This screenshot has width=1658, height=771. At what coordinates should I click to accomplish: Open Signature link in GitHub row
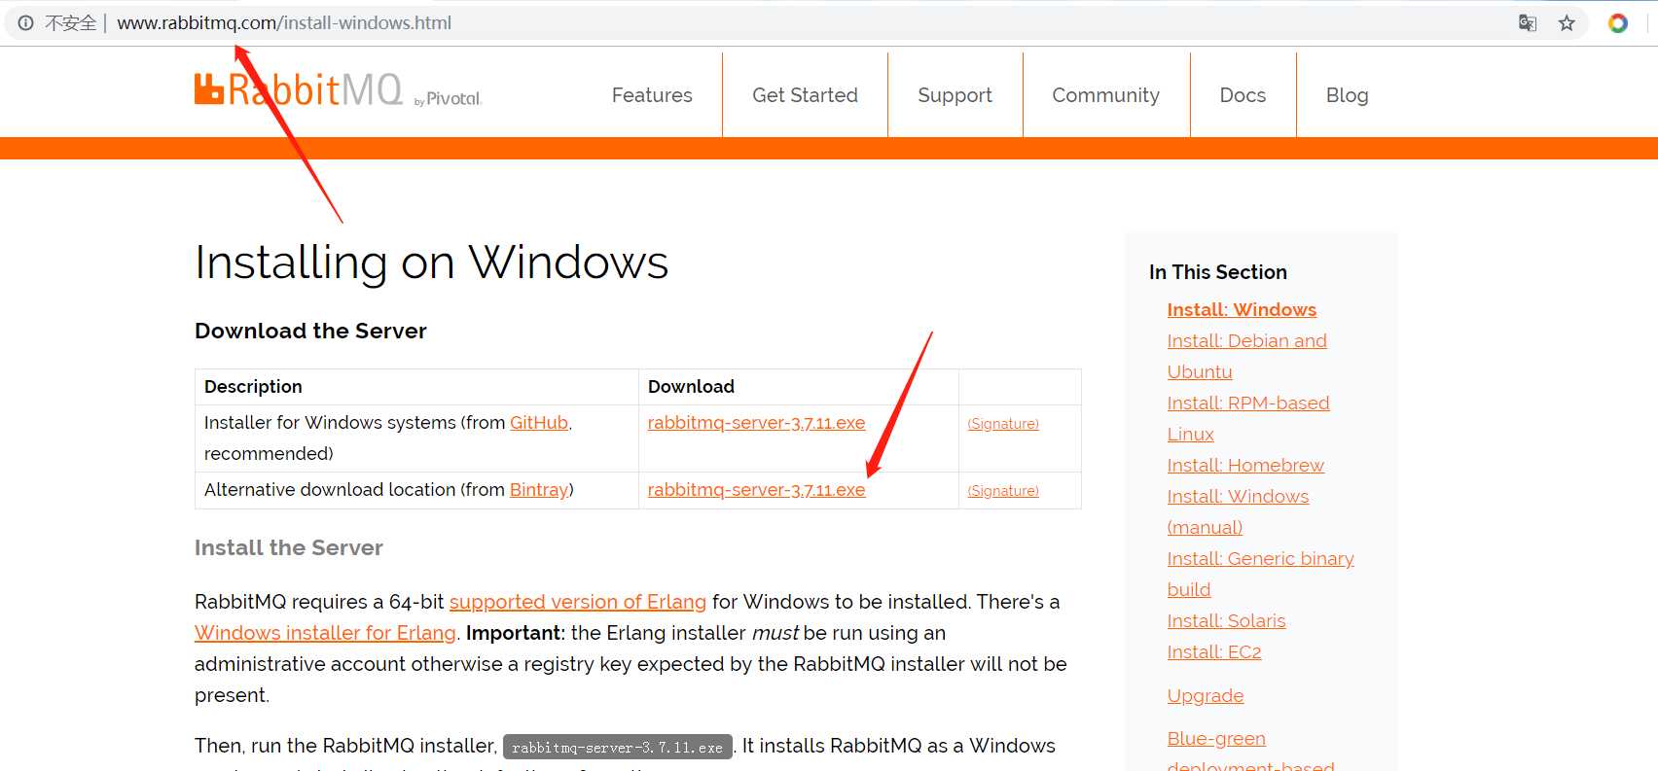point(1003,424)
